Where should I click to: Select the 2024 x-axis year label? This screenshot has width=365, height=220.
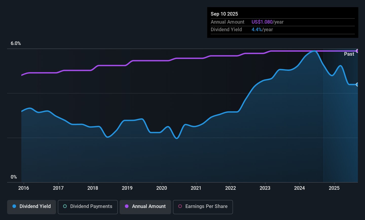[x=300, y=188]
